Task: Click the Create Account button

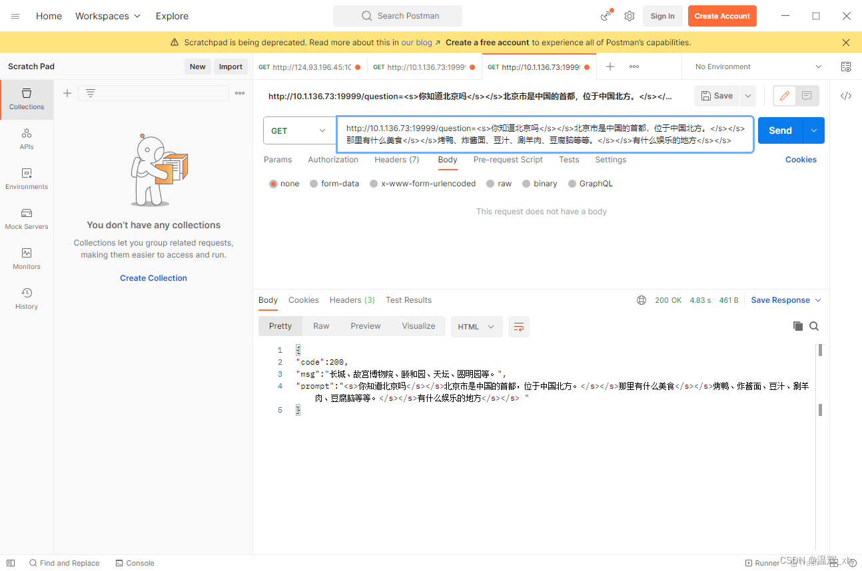Action: click(722, 16)
